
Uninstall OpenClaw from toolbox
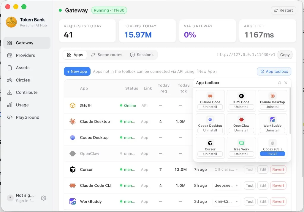[241, 130]
